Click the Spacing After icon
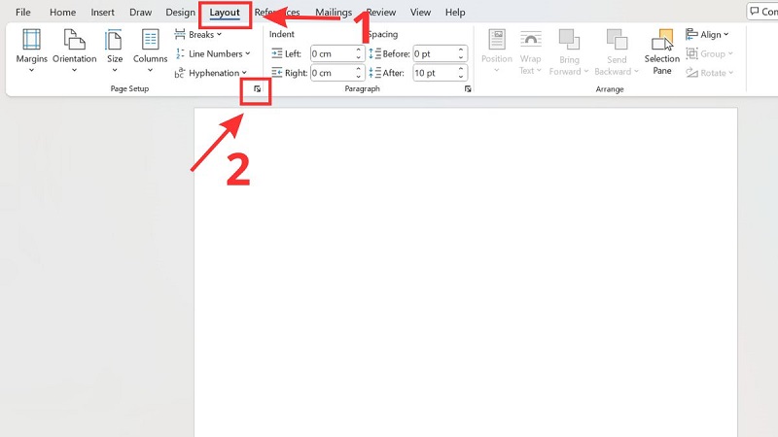The height and width of the screenshot is (437, 778). [374, 73]
